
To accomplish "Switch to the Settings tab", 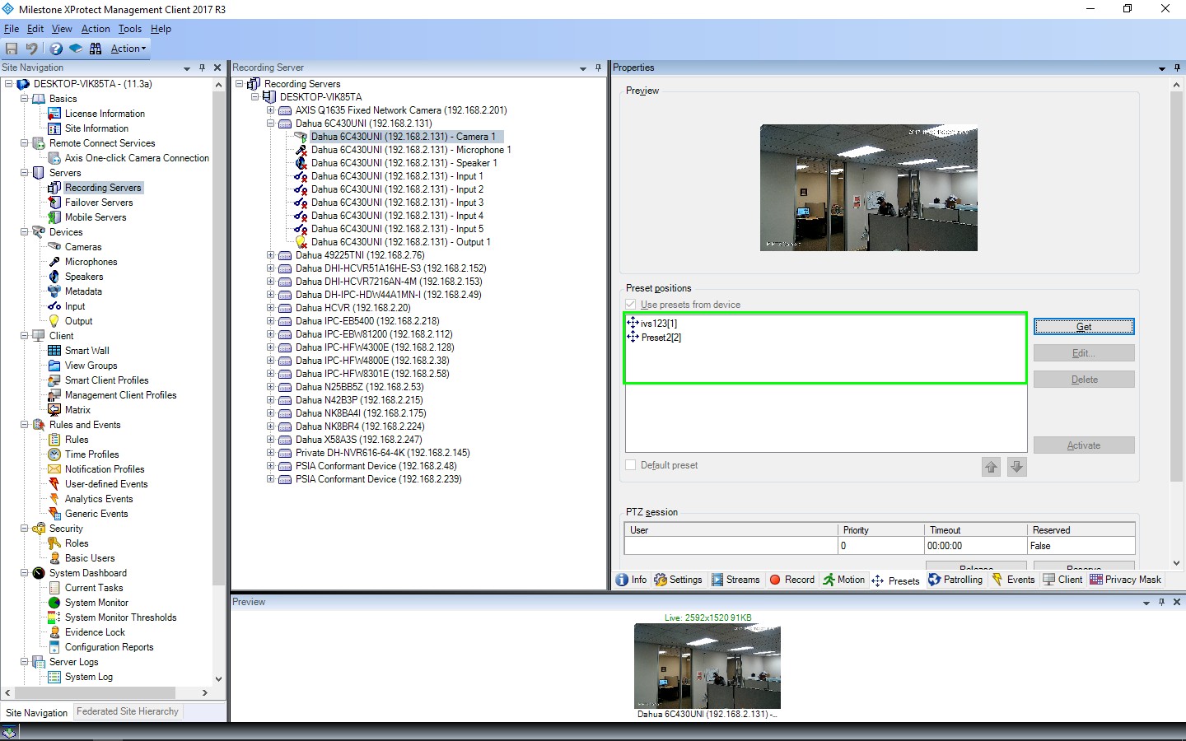I will (678, 580).
